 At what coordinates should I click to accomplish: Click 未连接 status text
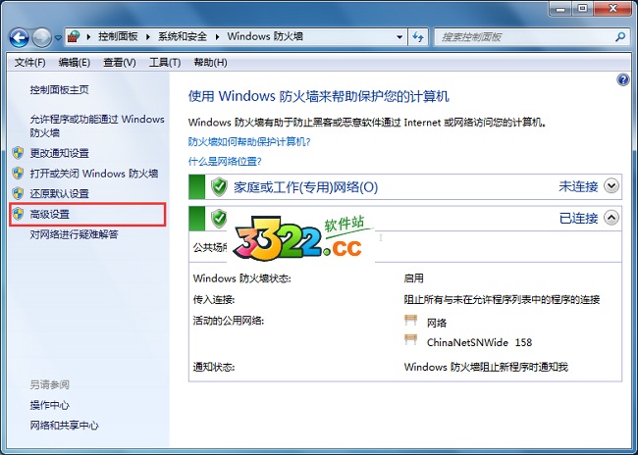578,186
